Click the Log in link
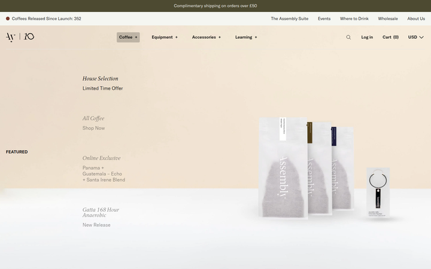This screenshot has height=269, width=431. point(367,37)
